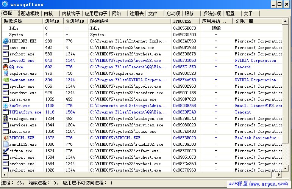The width and height of the screenshot is (292, 189).
Task: Sort by 映像路径 column header
Action: [130, 21]
